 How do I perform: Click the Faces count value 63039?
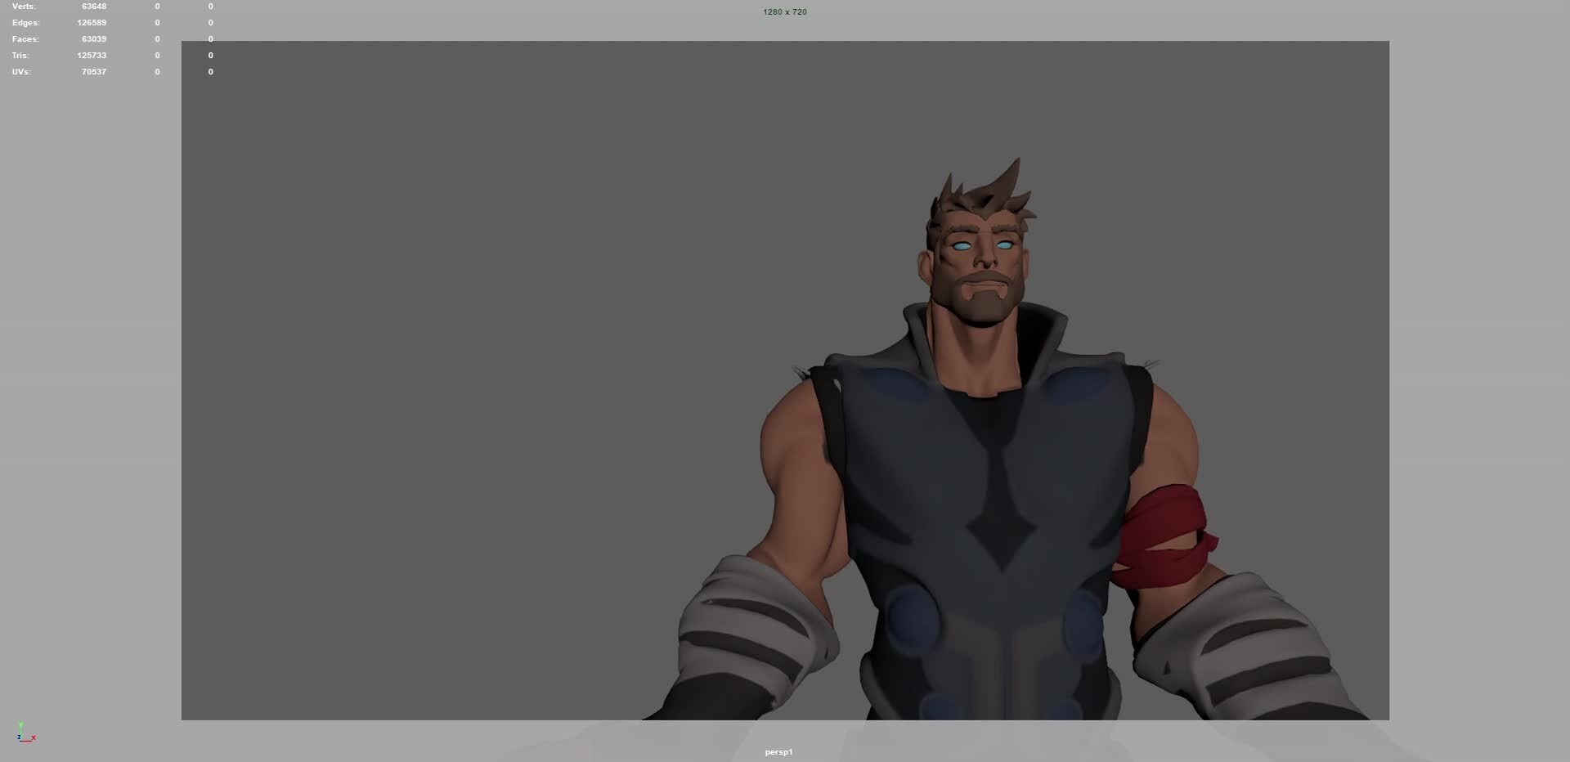pos(96,38)
